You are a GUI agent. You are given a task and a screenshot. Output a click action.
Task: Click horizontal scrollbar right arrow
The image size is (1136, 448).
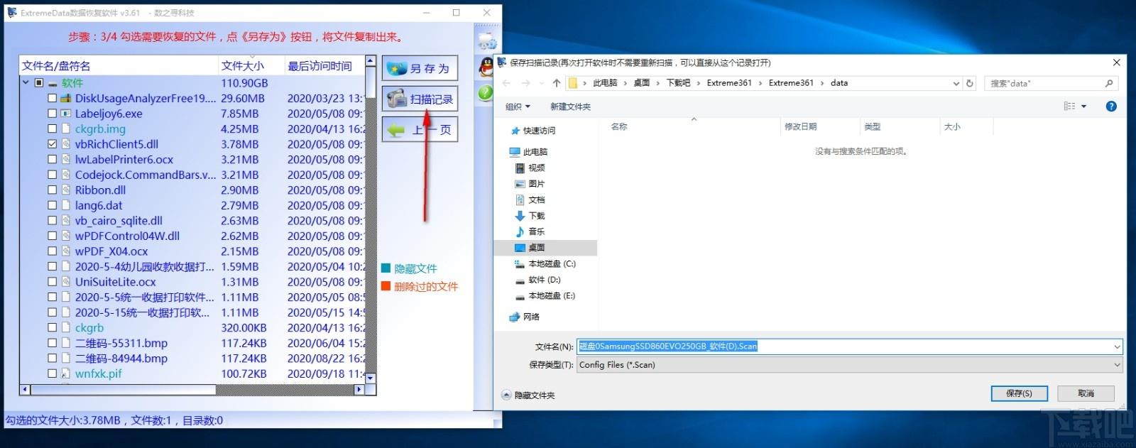pos(359,390)
